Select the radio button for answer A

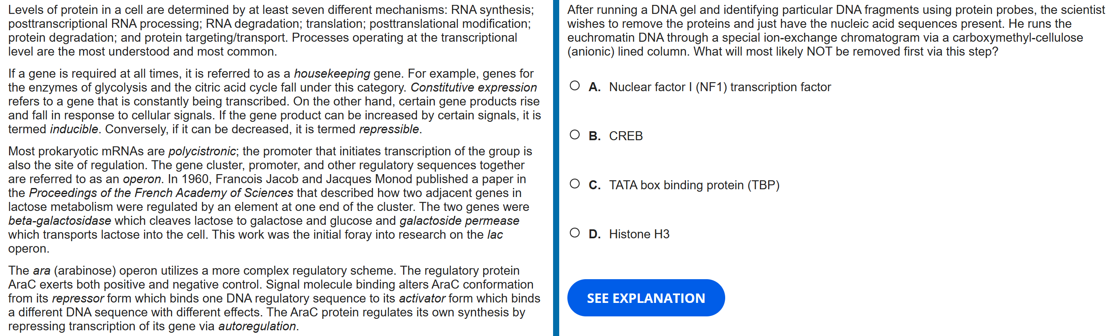click(574, 85)
